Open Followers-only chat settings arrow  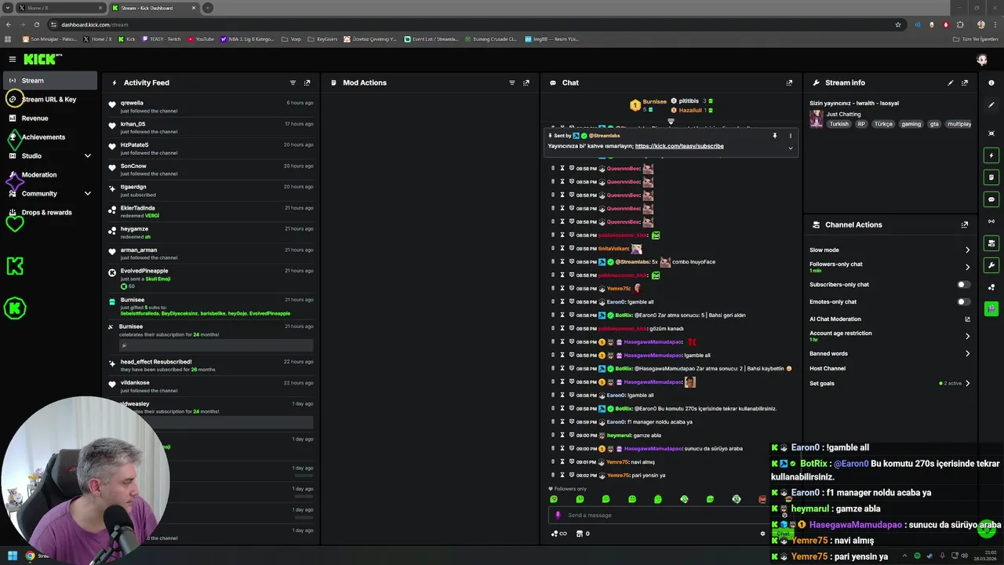(967, 267)
